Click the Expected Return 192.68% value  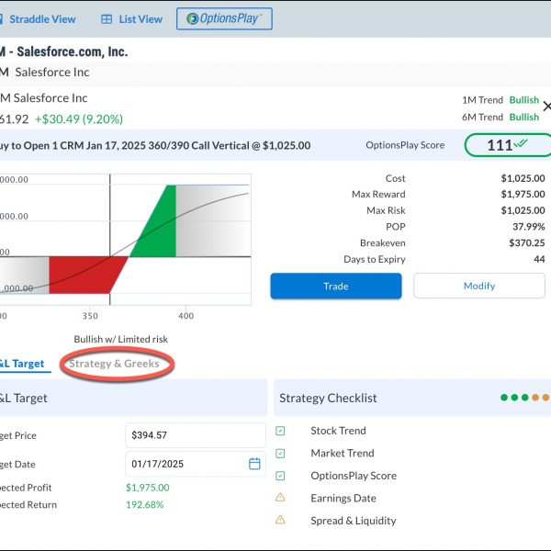[x=145, y=504]
